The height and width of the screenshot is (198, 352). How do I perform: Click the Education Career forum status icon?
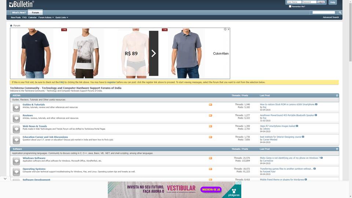[16, 140]
